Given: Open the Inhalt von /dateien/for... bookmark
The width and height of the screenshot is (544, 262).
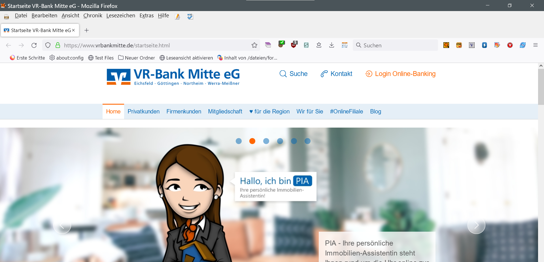Looking at the screenshot, I should [247, 58].
